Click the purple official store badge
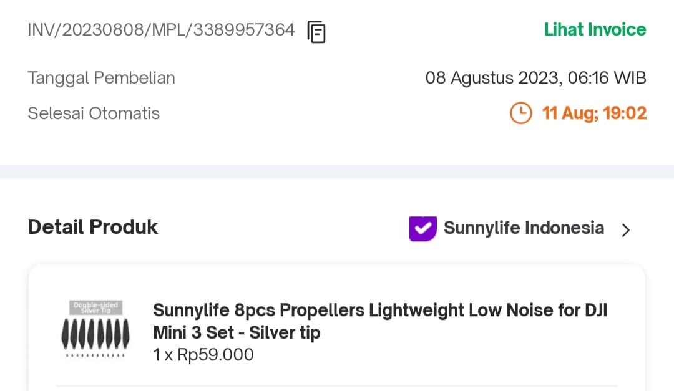Image resolution: width=674 pixels, height=391 pixels. click(423, 229)
